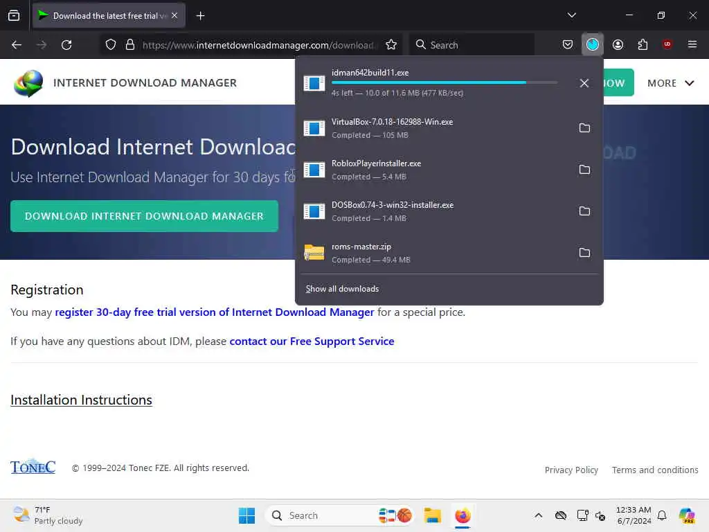This screenshot has width=709, height=532.
Task: Open the folder containing DOSBox0.74-3-win32-installer.exe
Action: (584, 211)
